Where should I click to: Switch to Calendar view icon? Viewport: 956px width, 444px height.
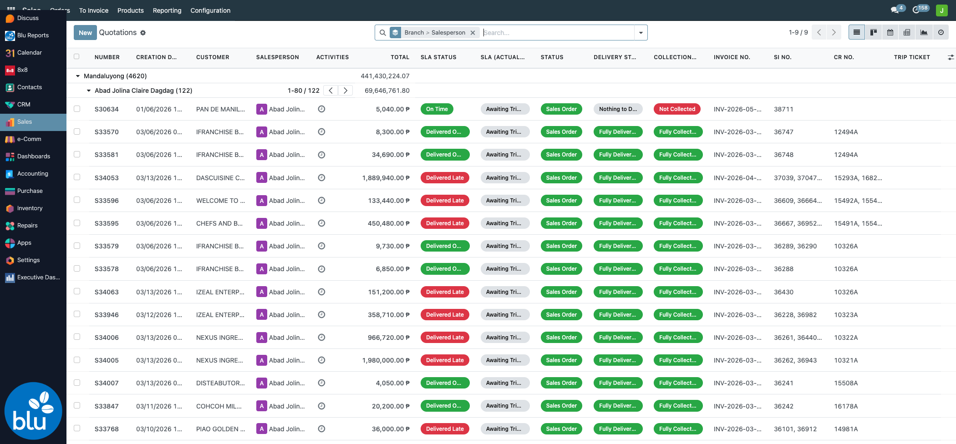(890, 32)
